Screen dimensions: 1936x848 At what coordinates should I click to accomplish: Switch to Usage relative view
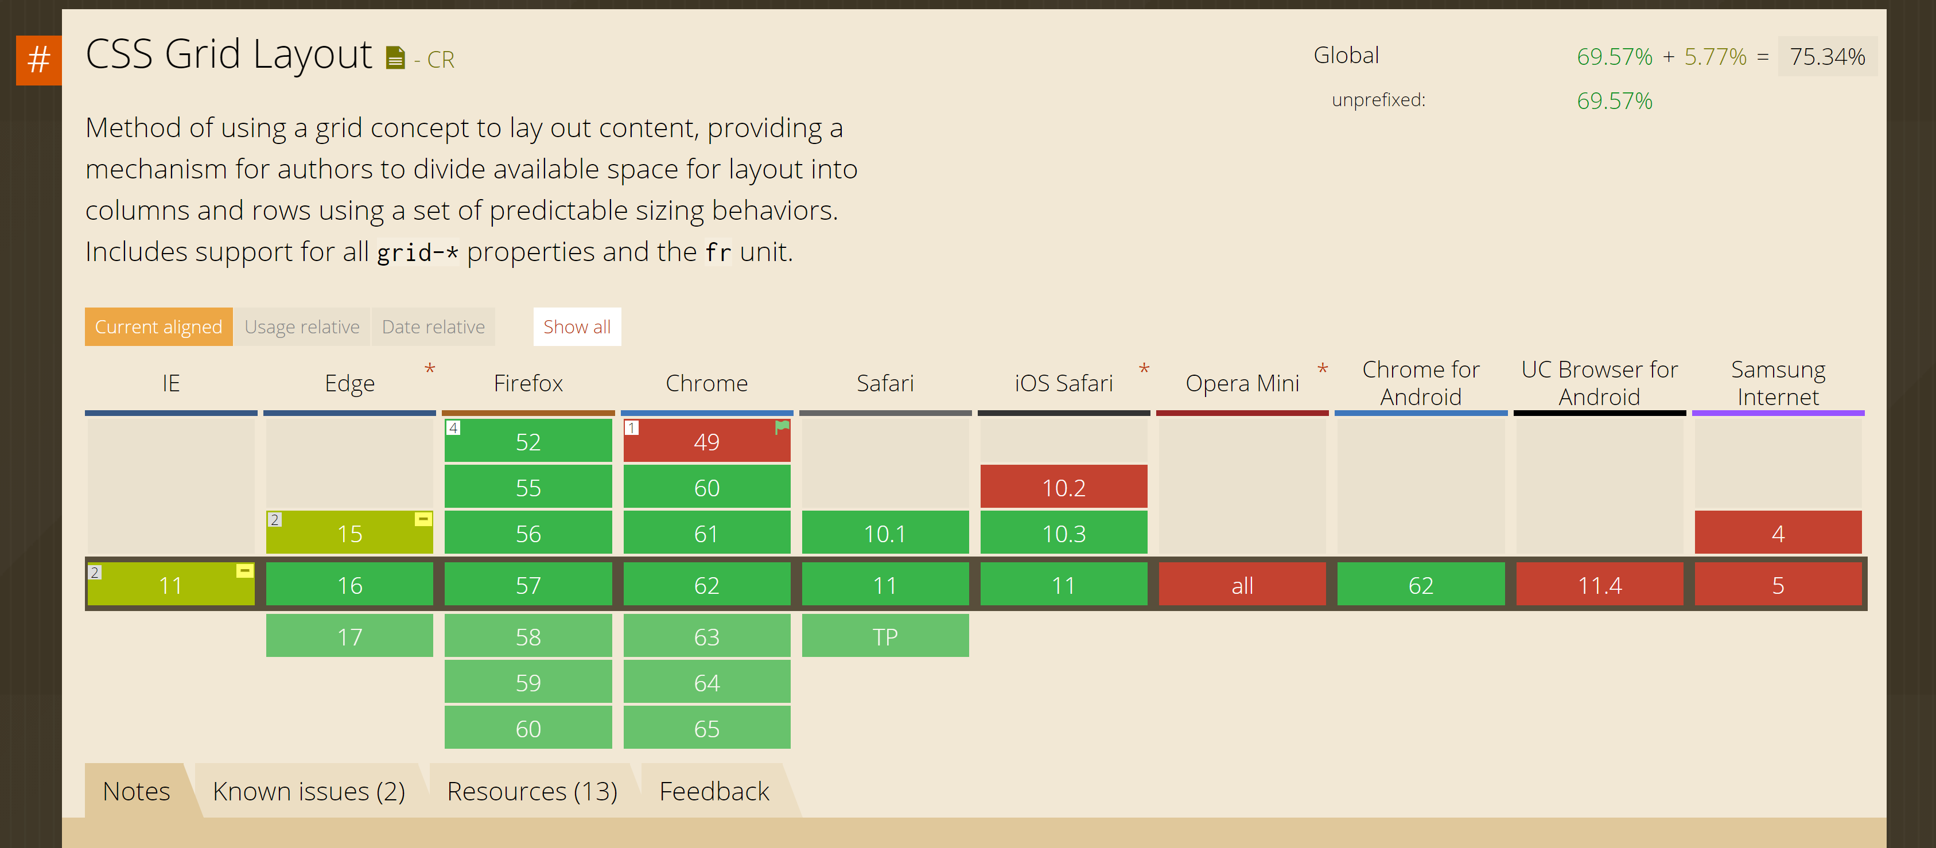point(301,327)
